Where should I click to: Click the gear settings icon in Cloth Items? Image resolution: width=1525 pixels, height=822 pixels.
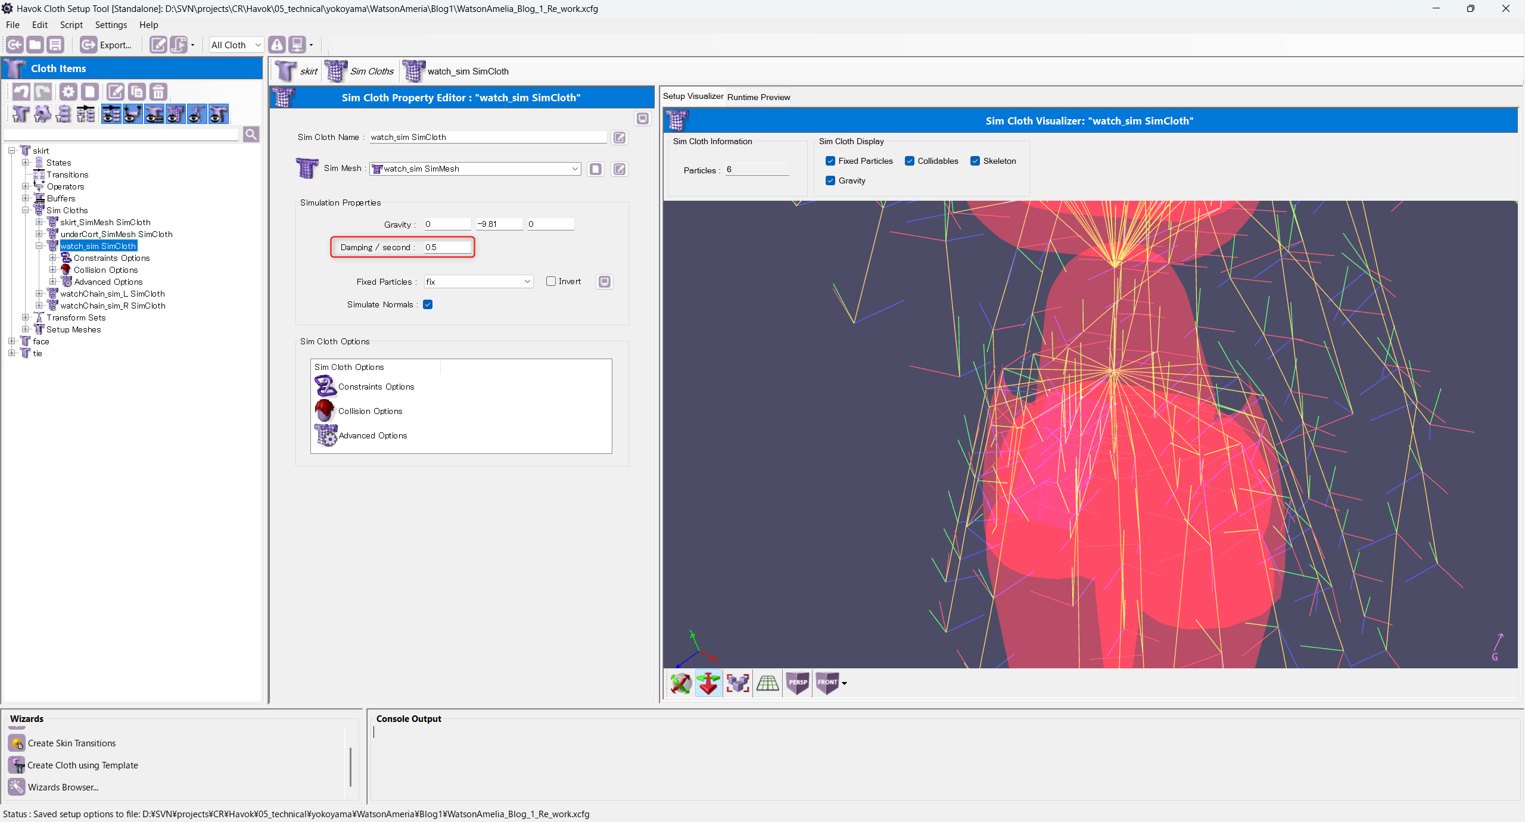pyautogui.click(x=69, y=92)
